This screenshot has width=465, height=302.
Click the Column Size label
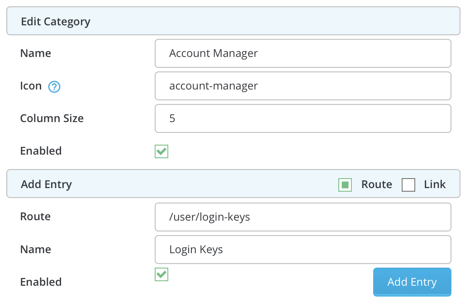pos(52,118)
